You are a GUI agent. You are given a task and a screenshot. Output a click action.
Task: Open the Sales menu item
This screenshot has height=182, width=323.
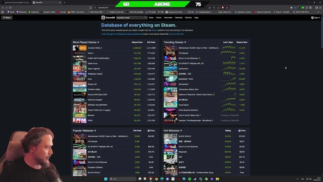[x=151, y=18]
